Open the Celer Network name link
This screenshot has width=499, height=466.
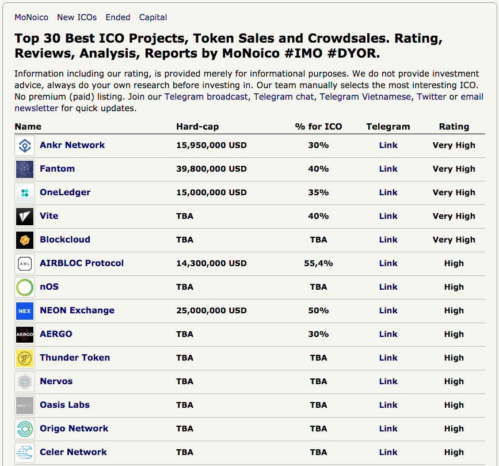tap(73, 452)
